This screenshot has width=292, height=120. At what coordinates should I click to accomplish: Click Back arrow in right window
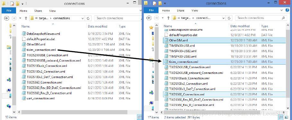pyautogui.click(x=149, y=18)
